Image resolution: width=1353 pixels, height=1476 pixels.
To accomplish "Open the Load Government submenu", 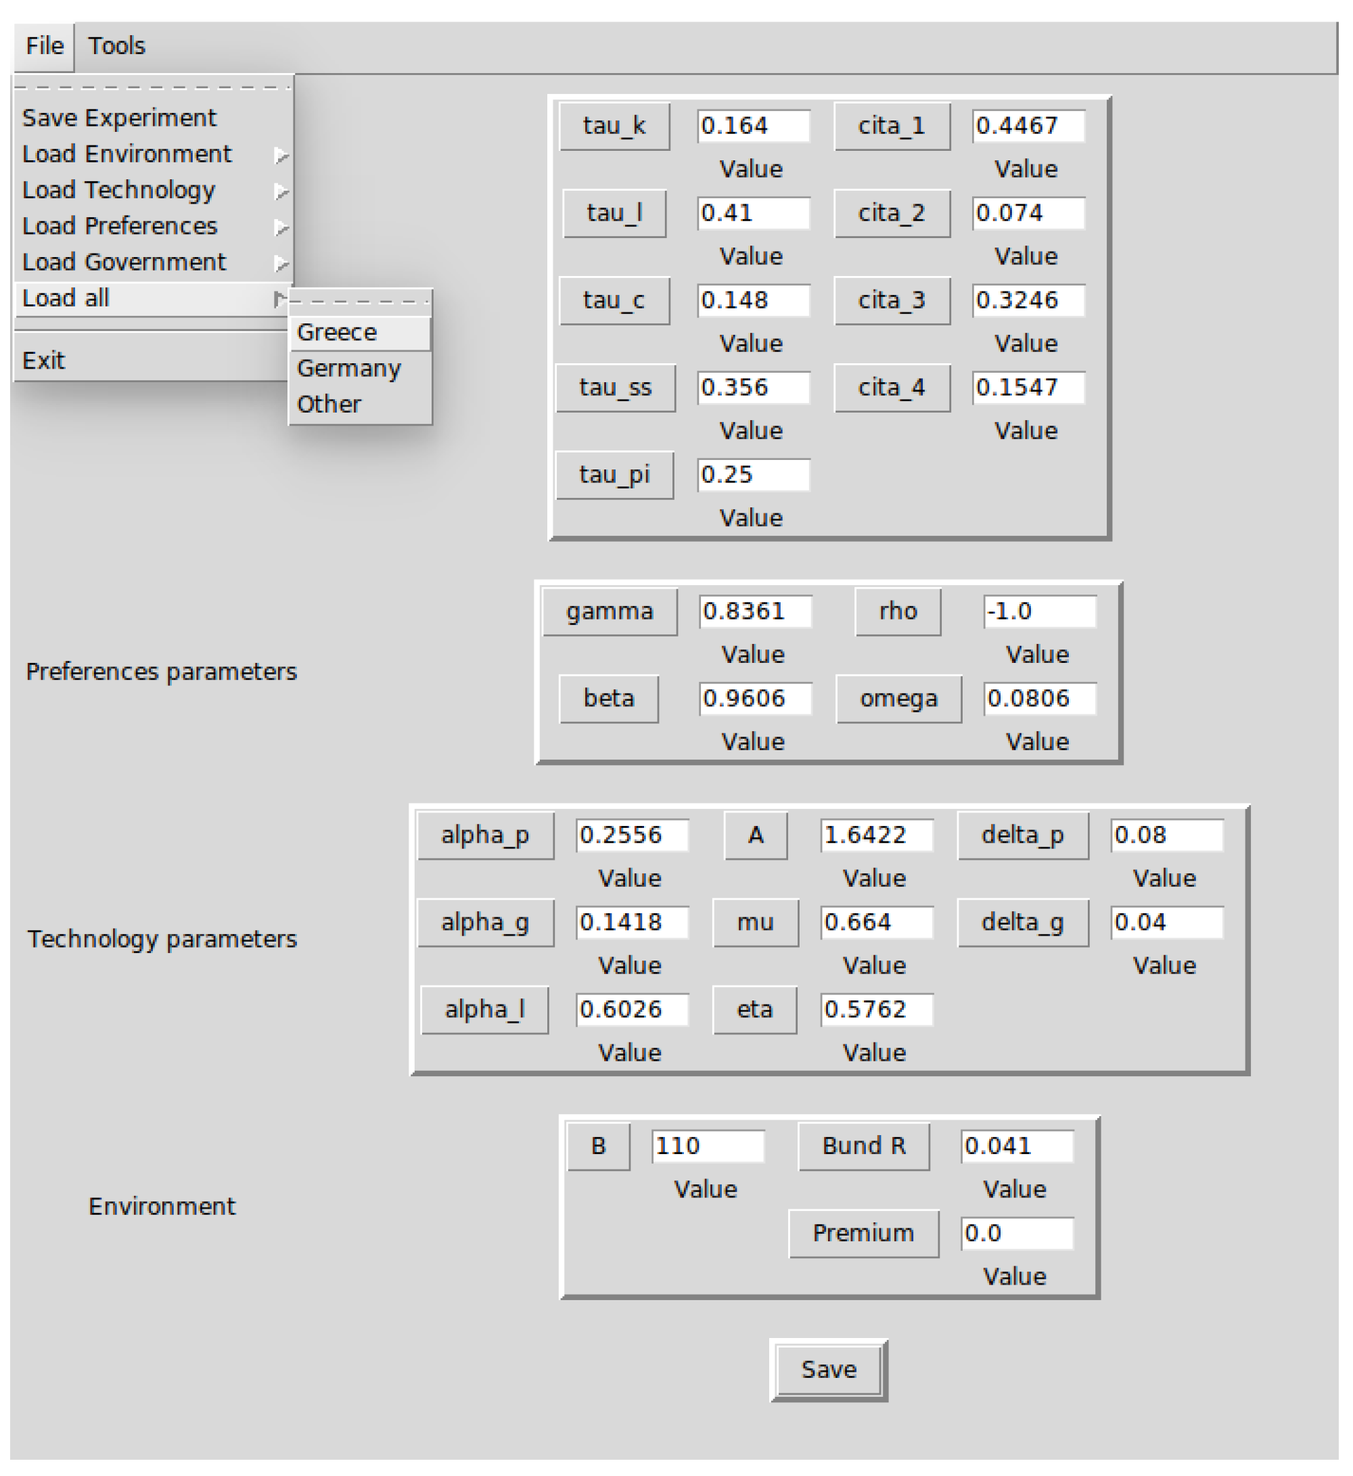I will coord(124,262).
